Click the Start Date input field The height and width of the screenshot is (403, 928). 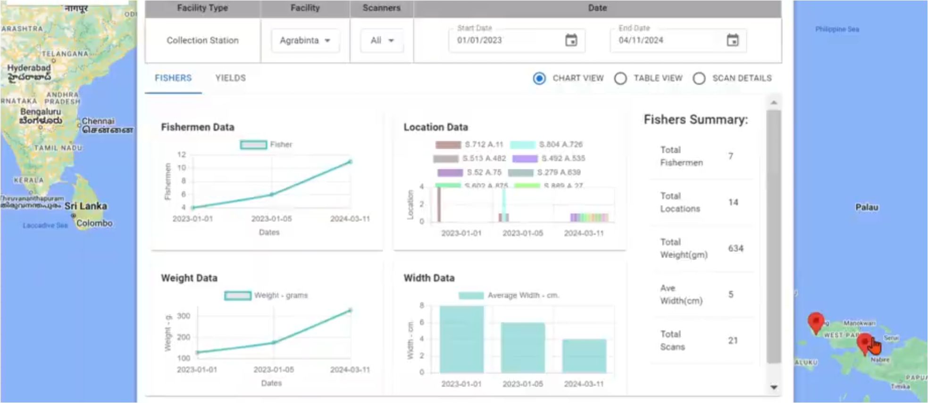505,40
